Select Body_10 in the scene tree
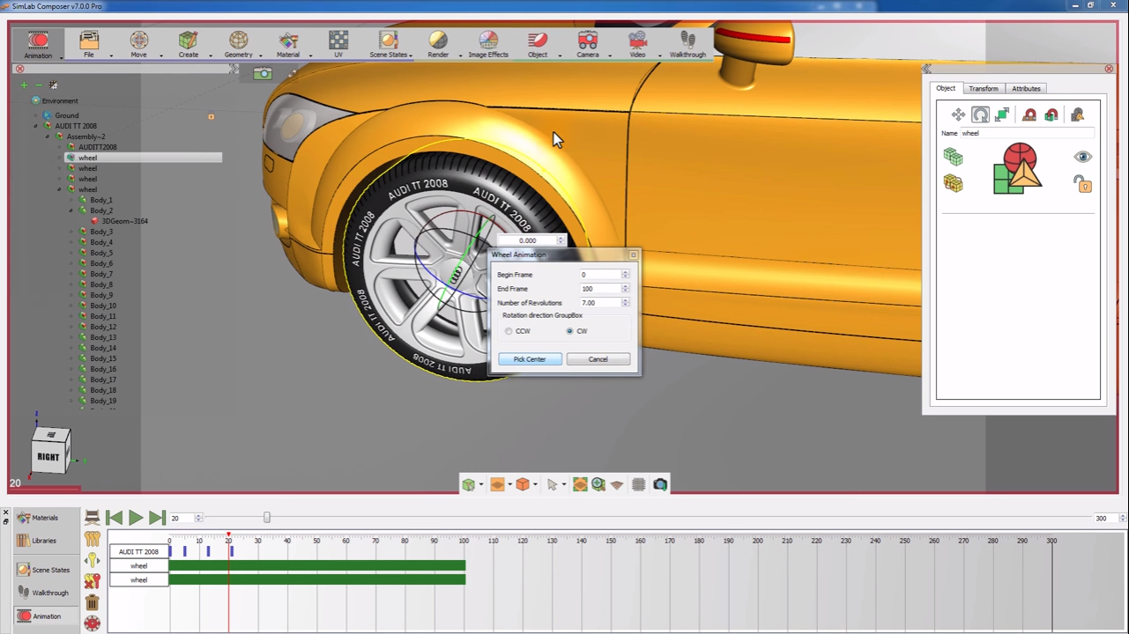This screenshot has width=1129, height=634. click(102, 306)
